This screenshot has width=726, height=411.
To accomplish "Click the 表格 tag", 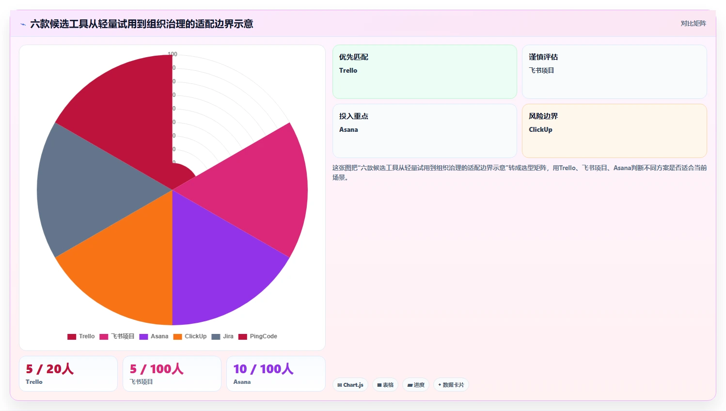I will [x=385, y=385].
